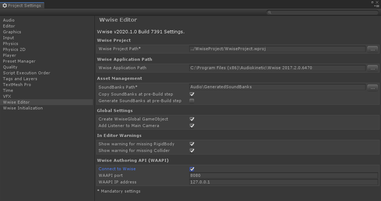Enable Generate SoundBanks at pre-Build step
The image size is (381, 201).
click(x=192, y=101)
